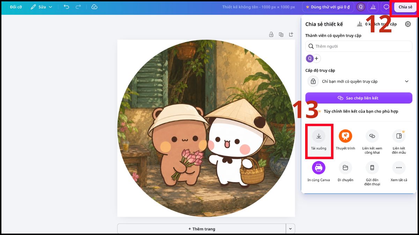This screenshot has width=419, height=235.
Task: Click the Q profile avatar in header
Action: coord(361,7)
